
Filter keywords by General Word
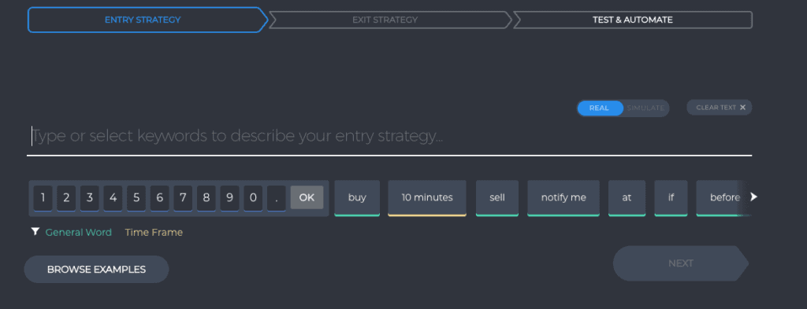pos(78,233)
